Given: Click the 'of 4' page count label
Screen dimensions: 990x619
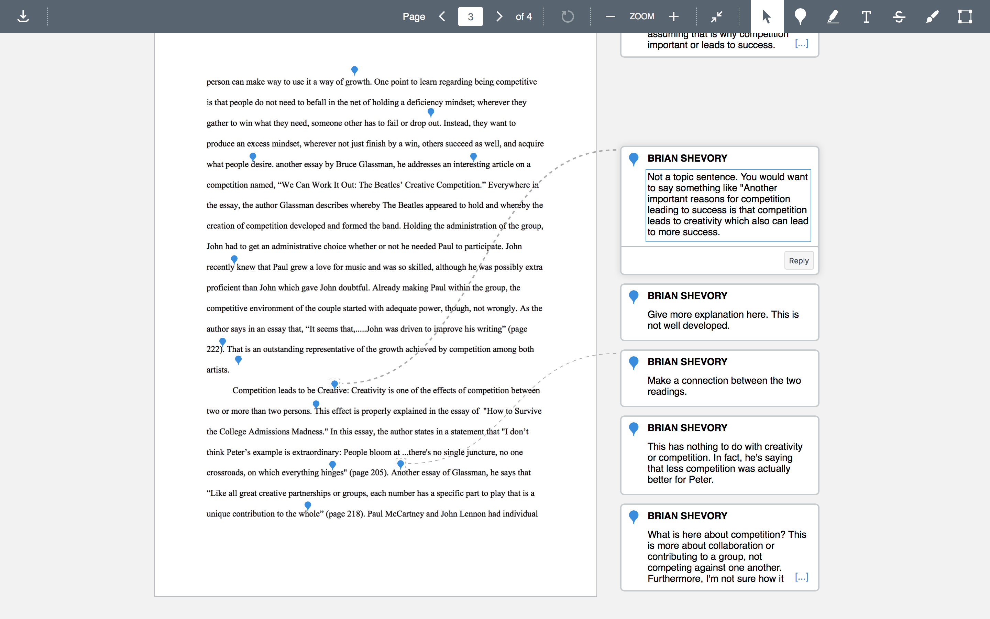Looking at the screenshot, I should tap(524, 17).
